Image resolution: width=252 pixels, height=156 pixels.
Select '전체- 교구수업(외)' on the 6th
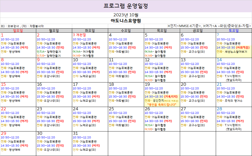click(x=193, y=52)
